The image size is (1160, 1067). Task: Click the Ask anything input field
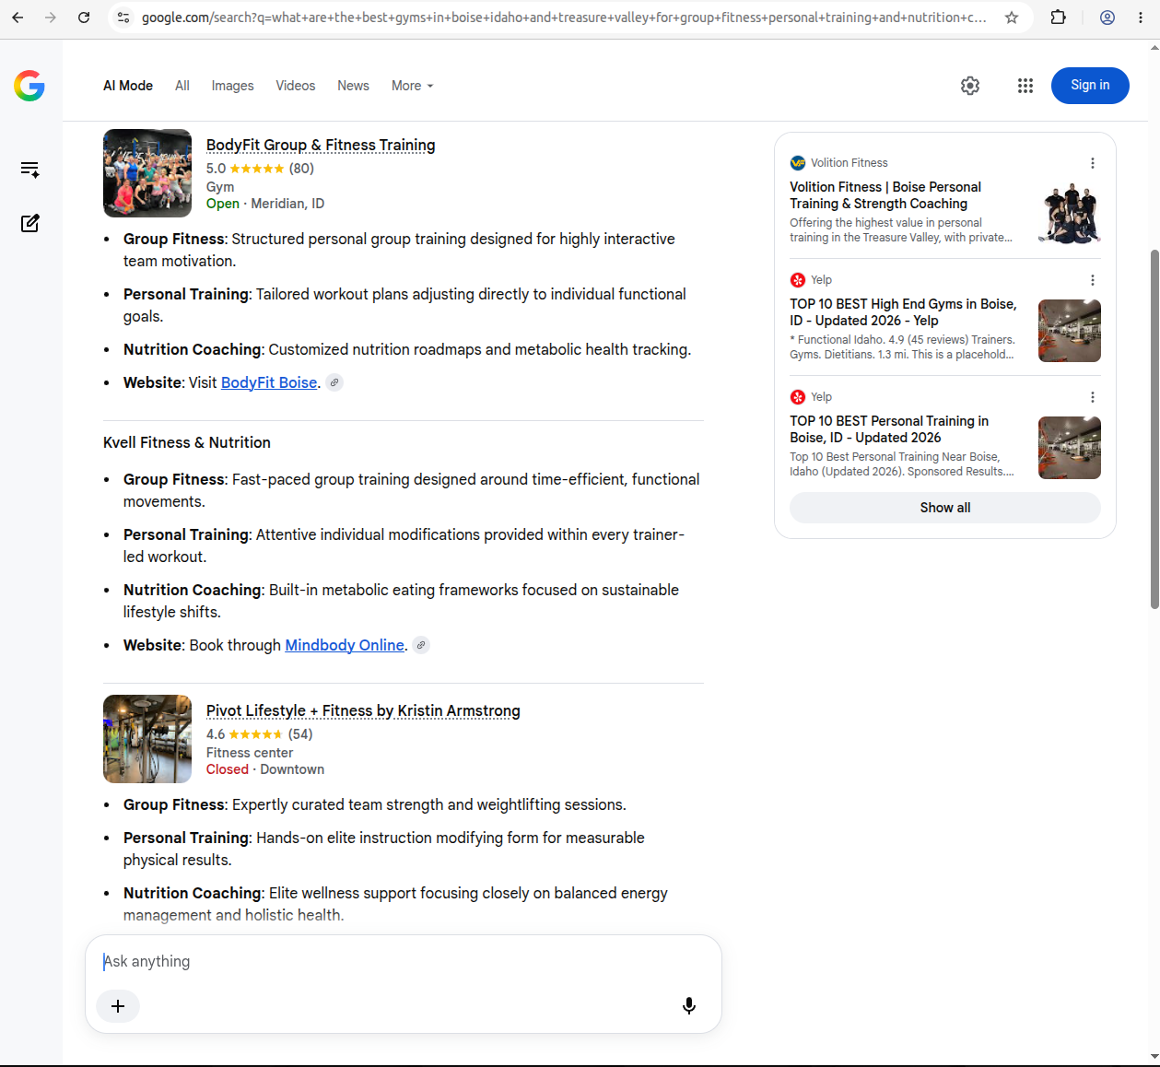pyautogui.click(x=404, y=961)
